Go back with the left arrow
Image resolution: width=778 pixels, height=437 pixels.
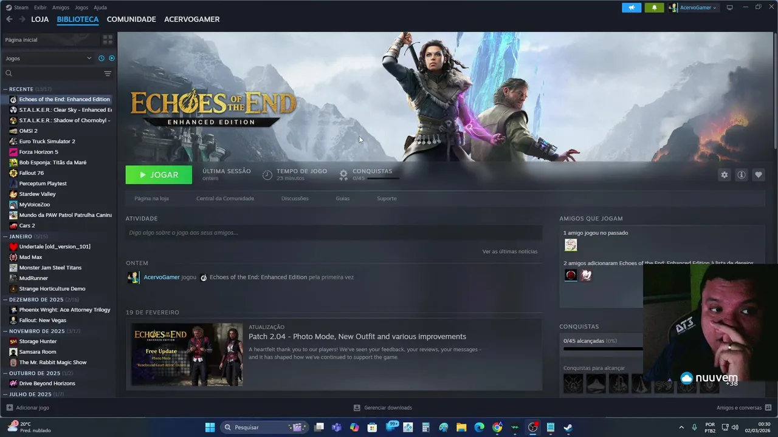9,19
